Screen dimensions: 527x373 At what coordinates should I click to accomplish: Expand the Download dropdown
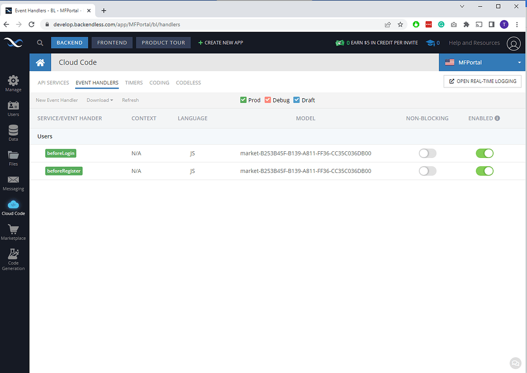click(100, 100)
